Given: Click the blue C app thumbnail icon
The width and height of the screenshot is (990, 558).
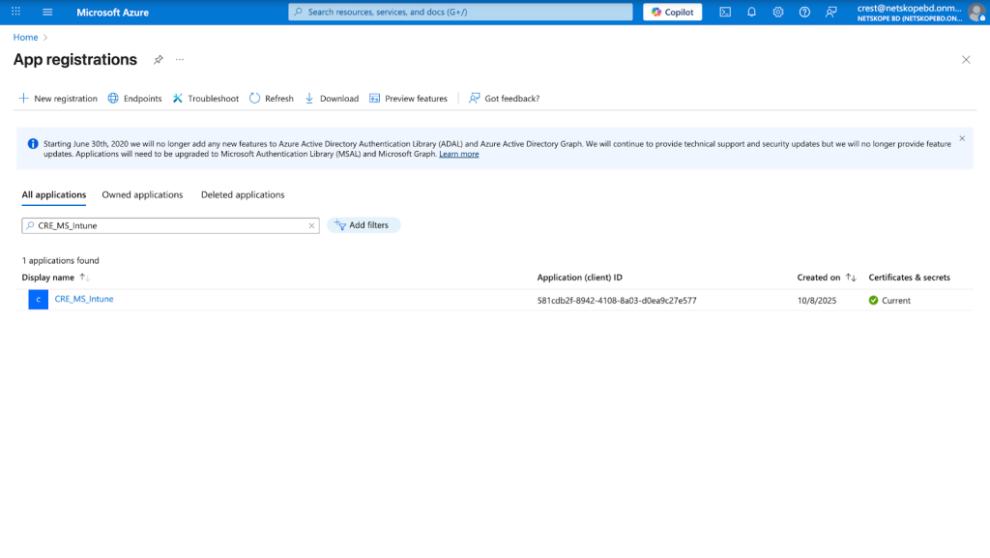Looking at the screenshot, I should pos(38,299).
